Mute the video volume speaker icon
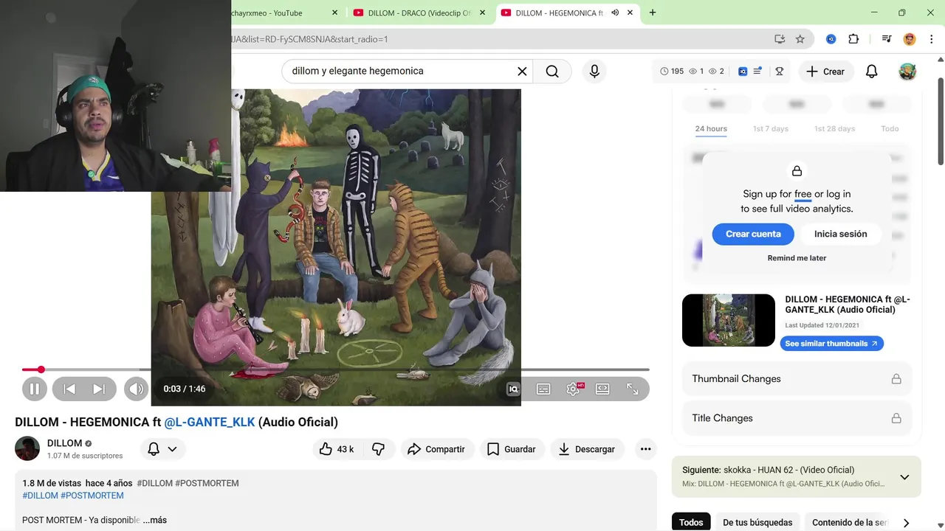 click(136, 389)
